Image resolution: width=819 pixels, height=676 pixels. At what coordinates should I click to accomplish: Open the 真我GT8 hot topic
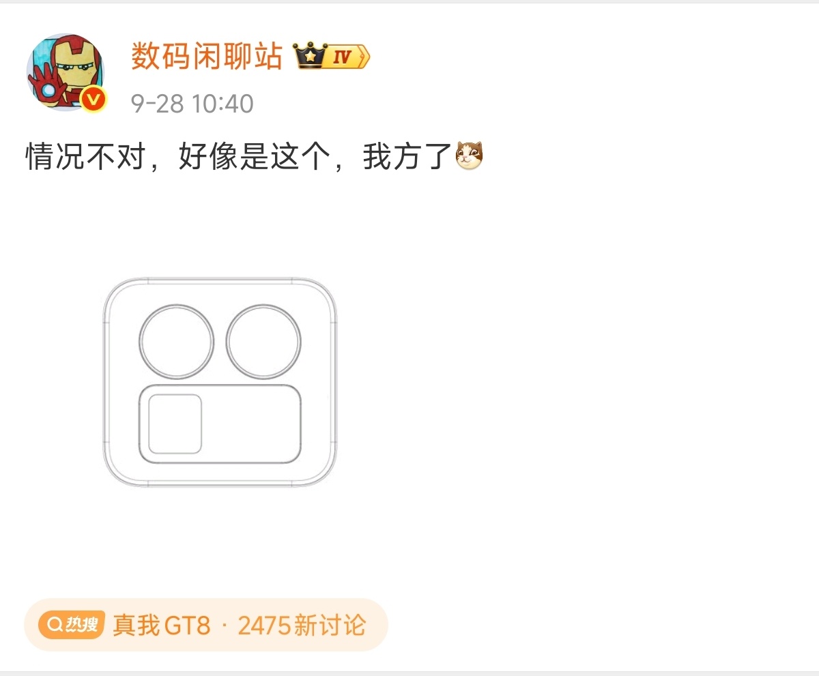(x=162, y=625)
